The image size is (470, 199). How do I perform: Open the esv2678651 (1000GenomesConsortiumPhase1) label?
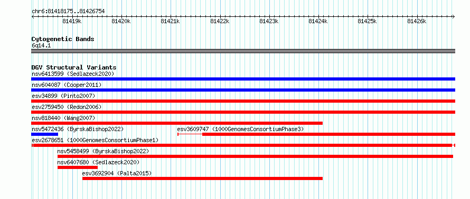pyautogui.click(x=95, y=140)
